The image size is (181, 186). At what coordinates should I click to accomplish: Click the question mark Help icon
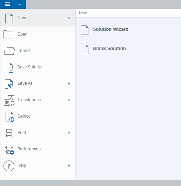tap(9, 166)
